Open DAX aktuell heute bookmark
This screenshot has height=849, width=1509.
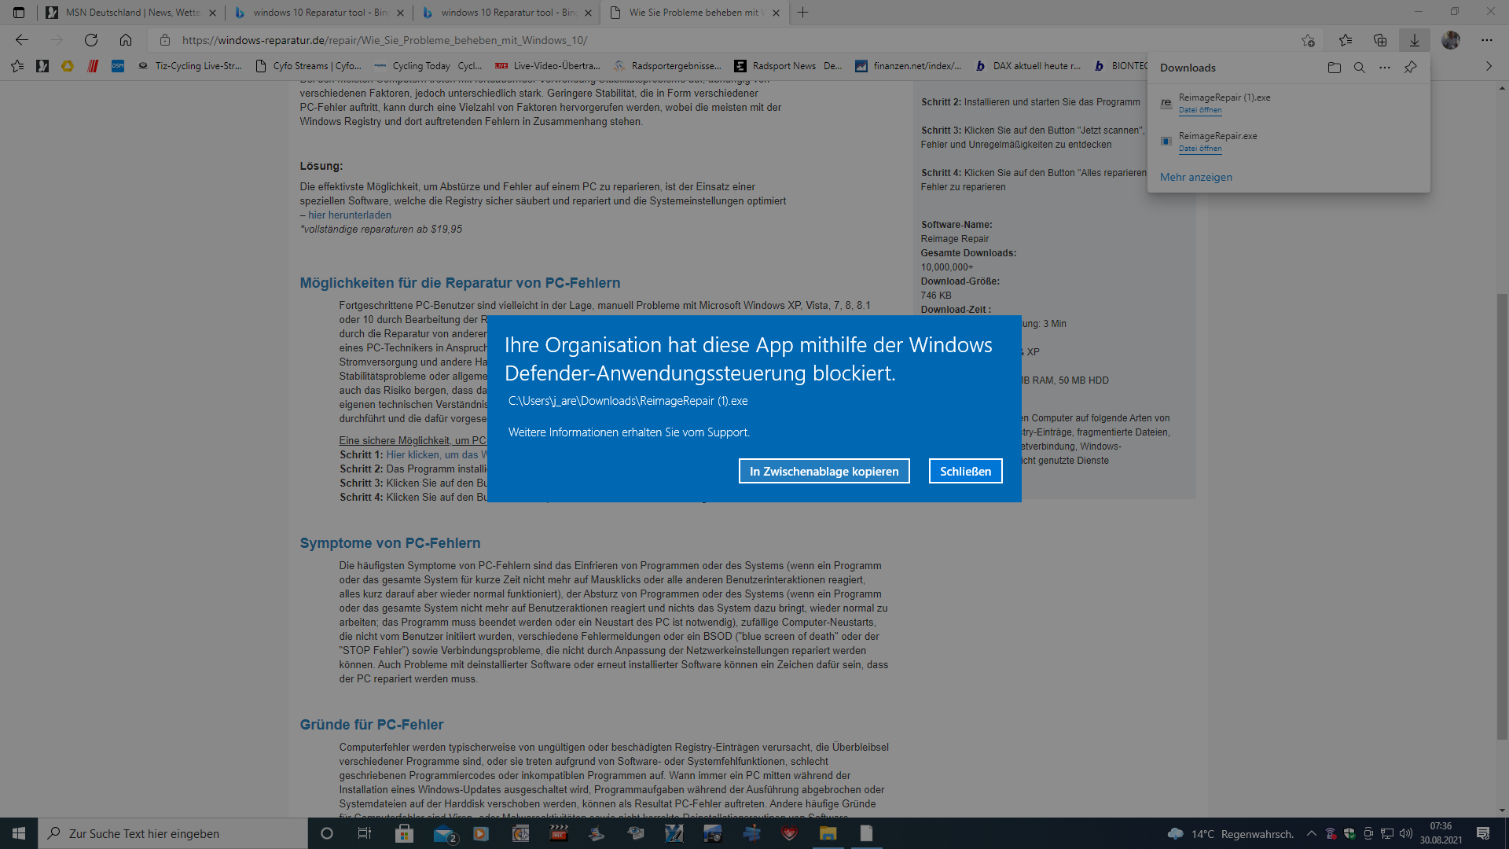(1028, 66)
